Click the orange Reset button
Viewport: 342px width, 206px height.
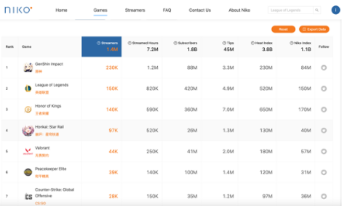click(284, 29)
